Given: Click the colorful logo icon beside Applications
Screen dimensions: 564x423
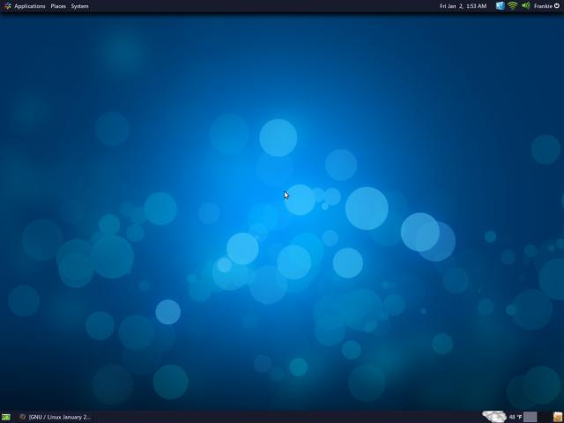Looking at the screenshot, I should click(7, 6).
